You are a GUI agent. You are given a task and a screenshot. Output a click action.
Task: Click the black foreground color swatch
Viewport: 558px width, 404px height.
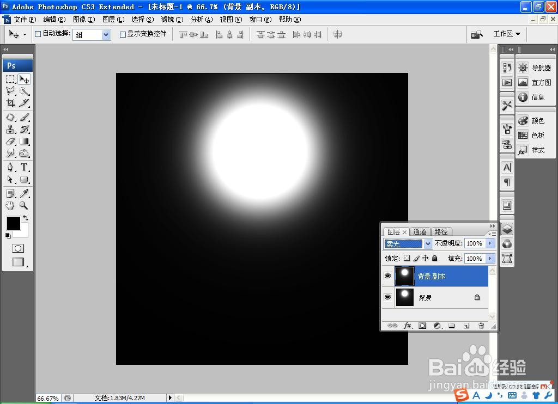point(14,223)
